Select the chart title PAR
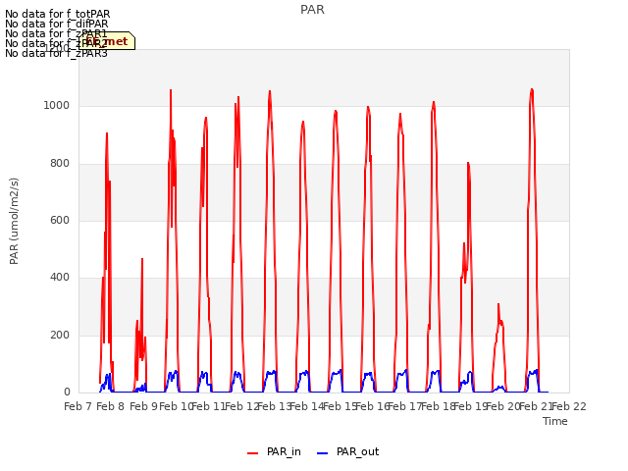628x471 pixels. coord(312,10)
